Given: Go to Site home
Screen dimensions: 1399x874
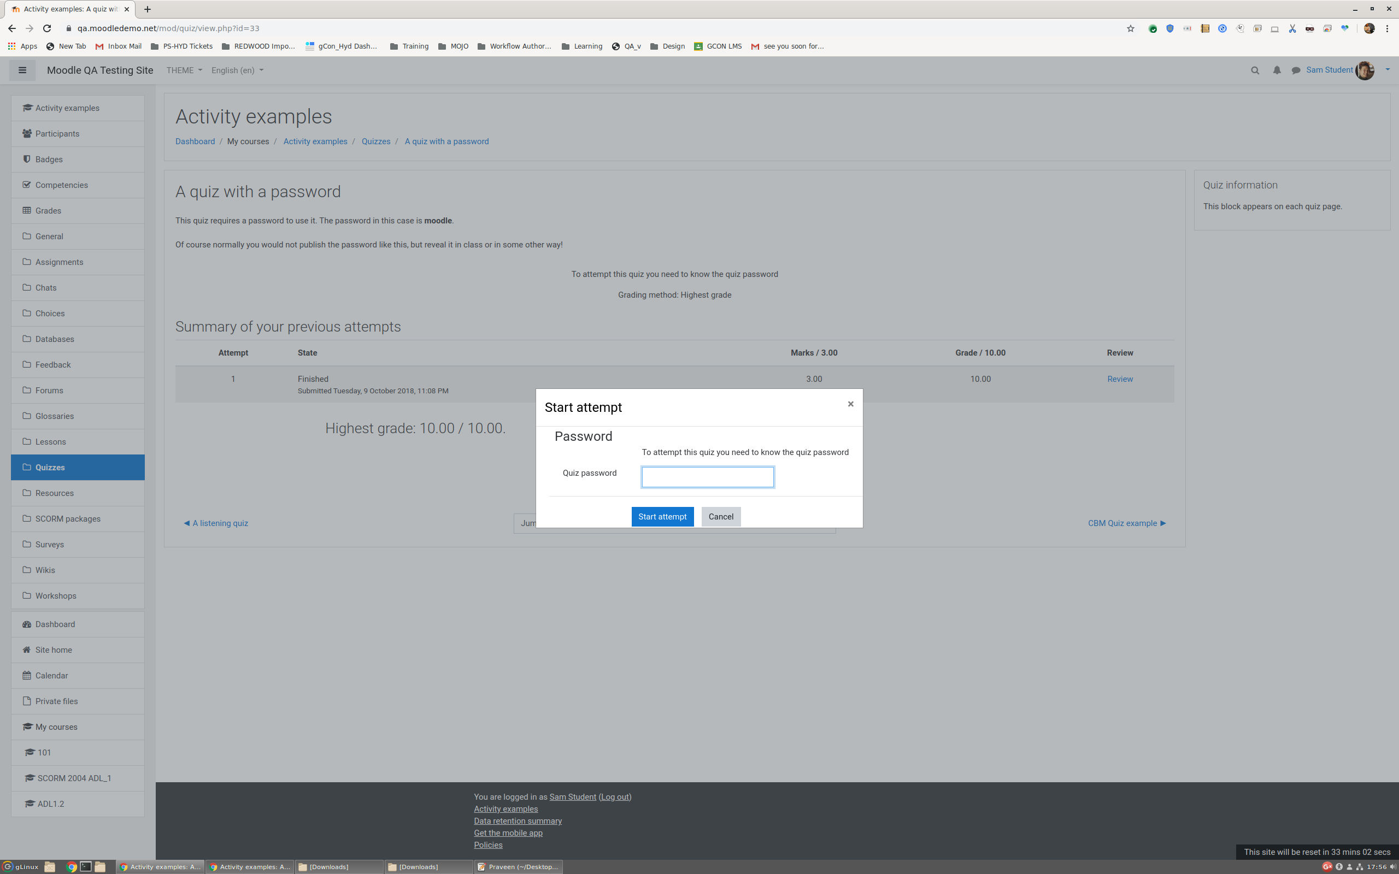Looking at the screenshot, I should coord(78,649).
